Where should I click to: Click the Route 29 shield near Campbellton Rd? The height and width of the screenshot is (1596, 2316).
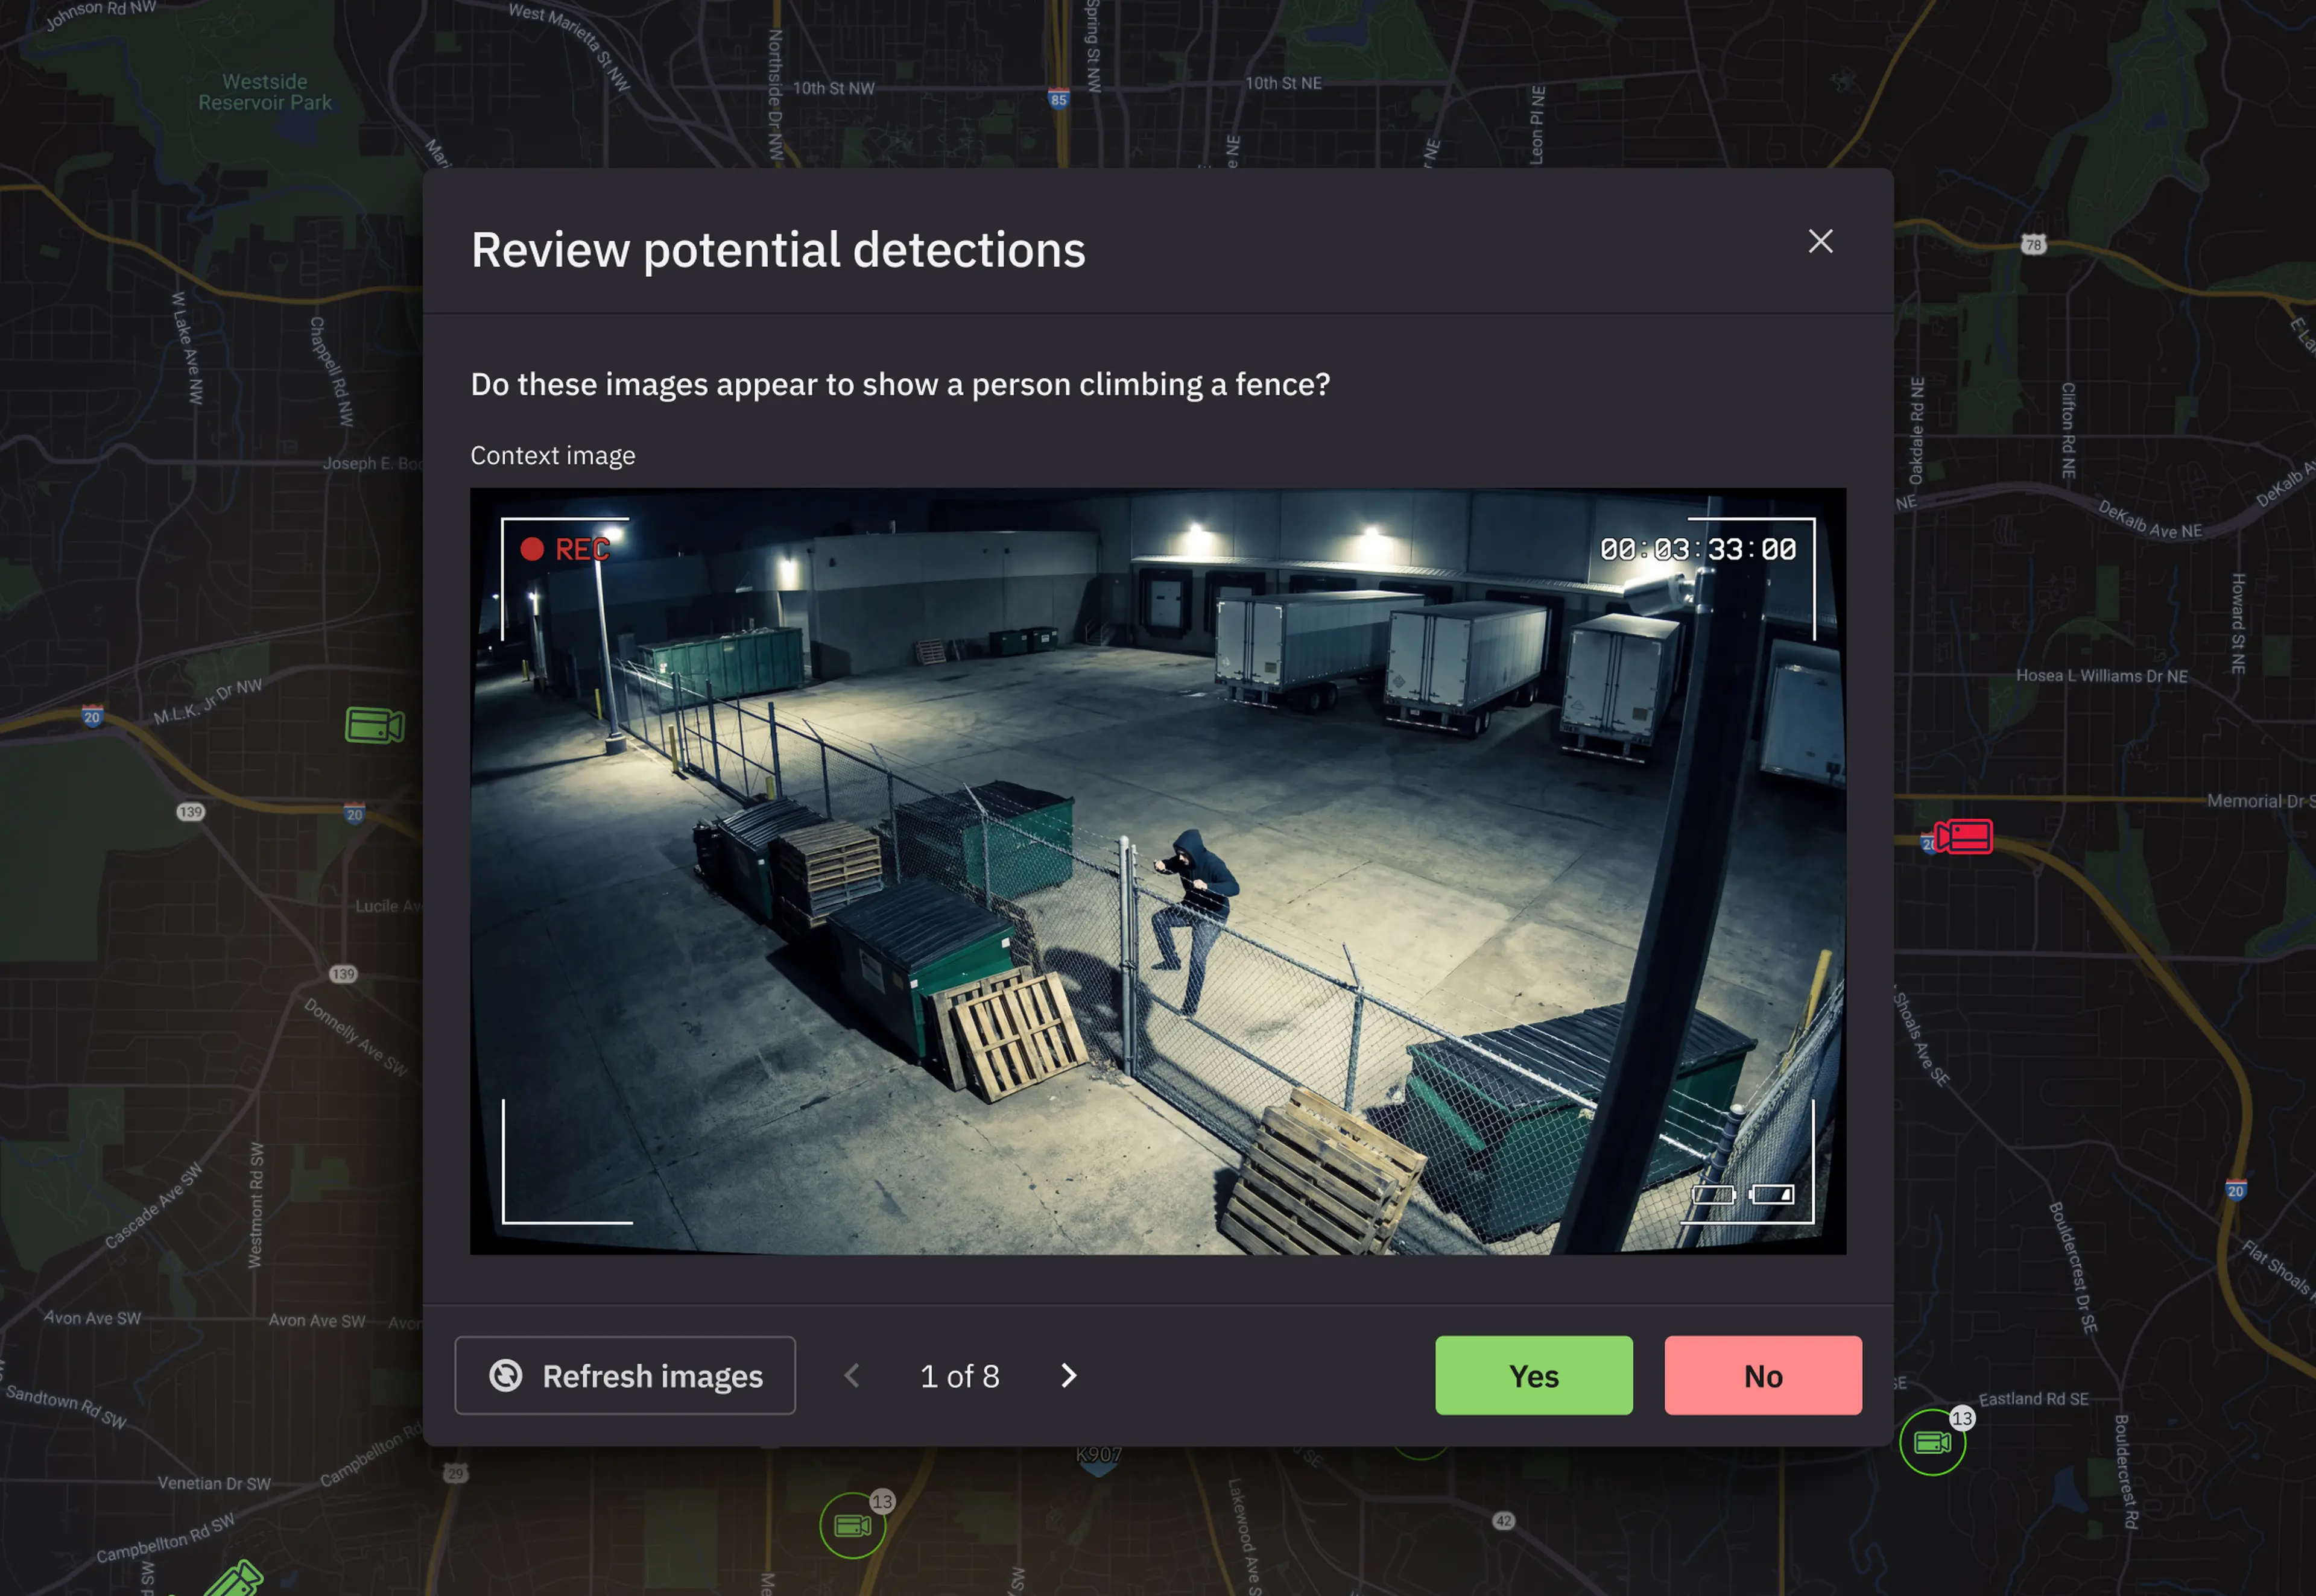pos(456,1473)
